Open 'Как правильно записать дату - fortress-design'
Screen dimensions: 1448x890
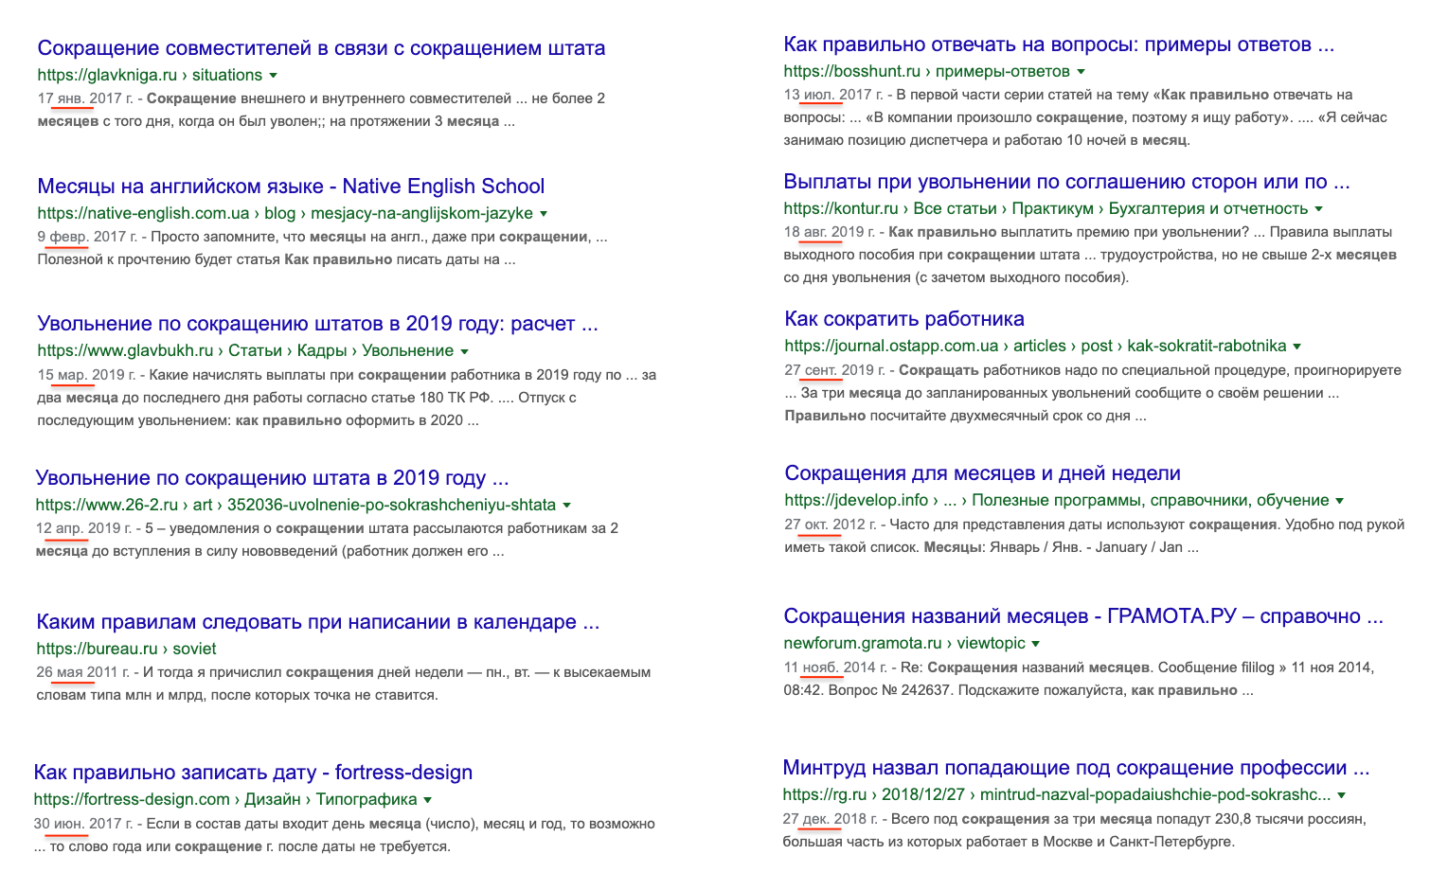pos(253,773)
